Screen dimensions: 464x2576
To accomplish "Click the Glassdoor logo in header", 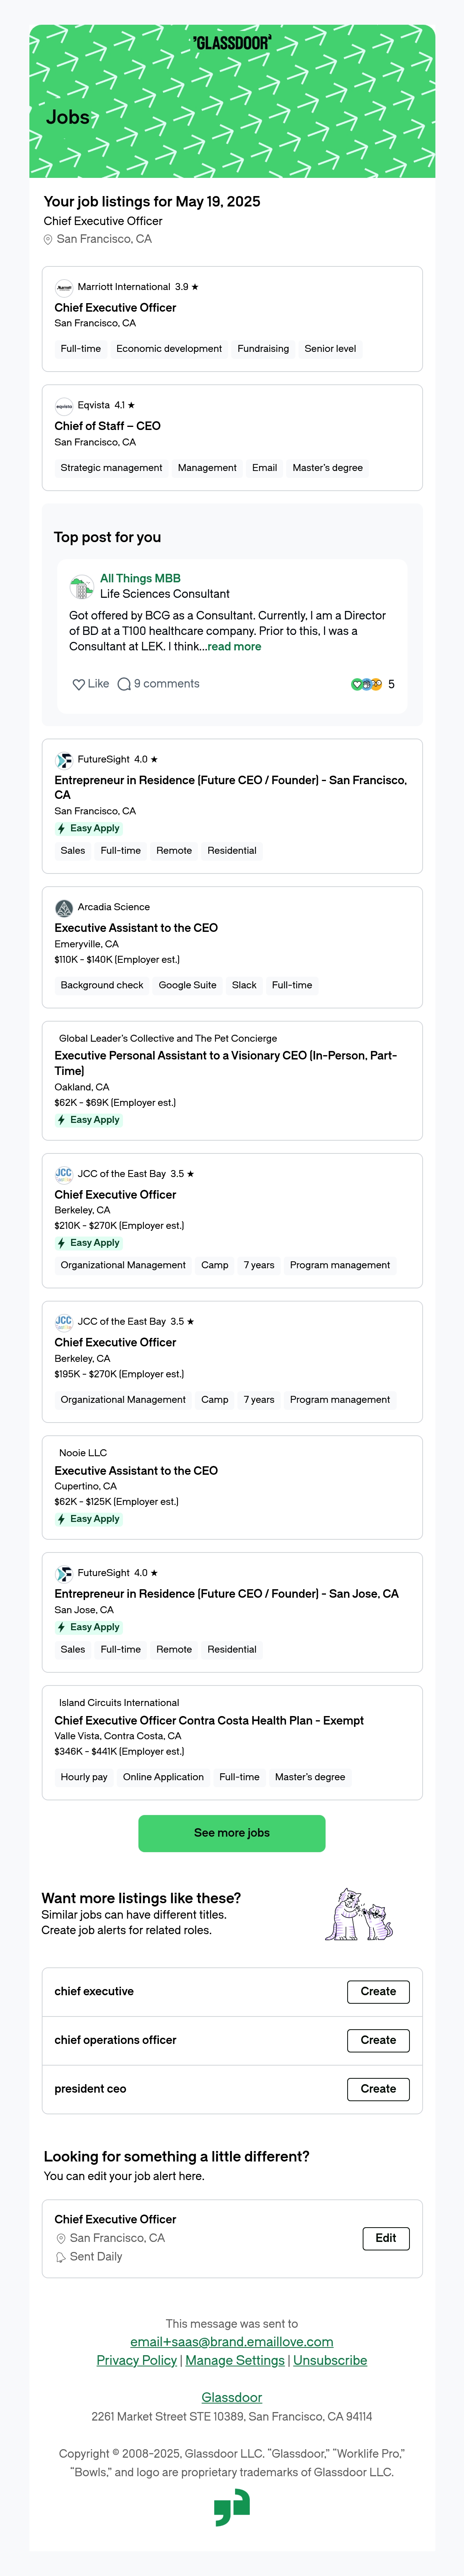I will pyautogui.click(x=232, y=43).
